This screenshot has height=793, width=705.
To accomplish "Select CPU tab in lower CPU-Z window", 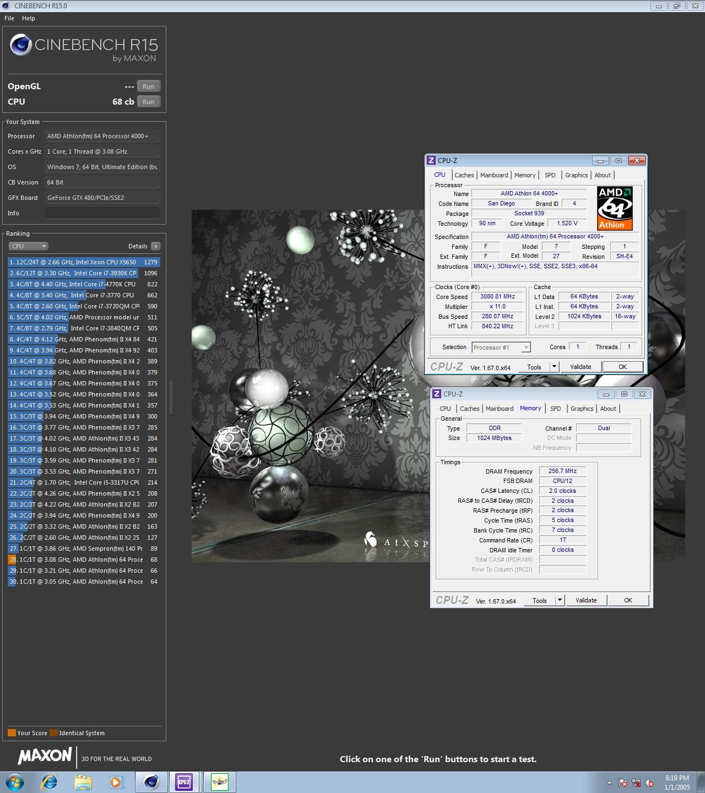I will tap(445, 409).
